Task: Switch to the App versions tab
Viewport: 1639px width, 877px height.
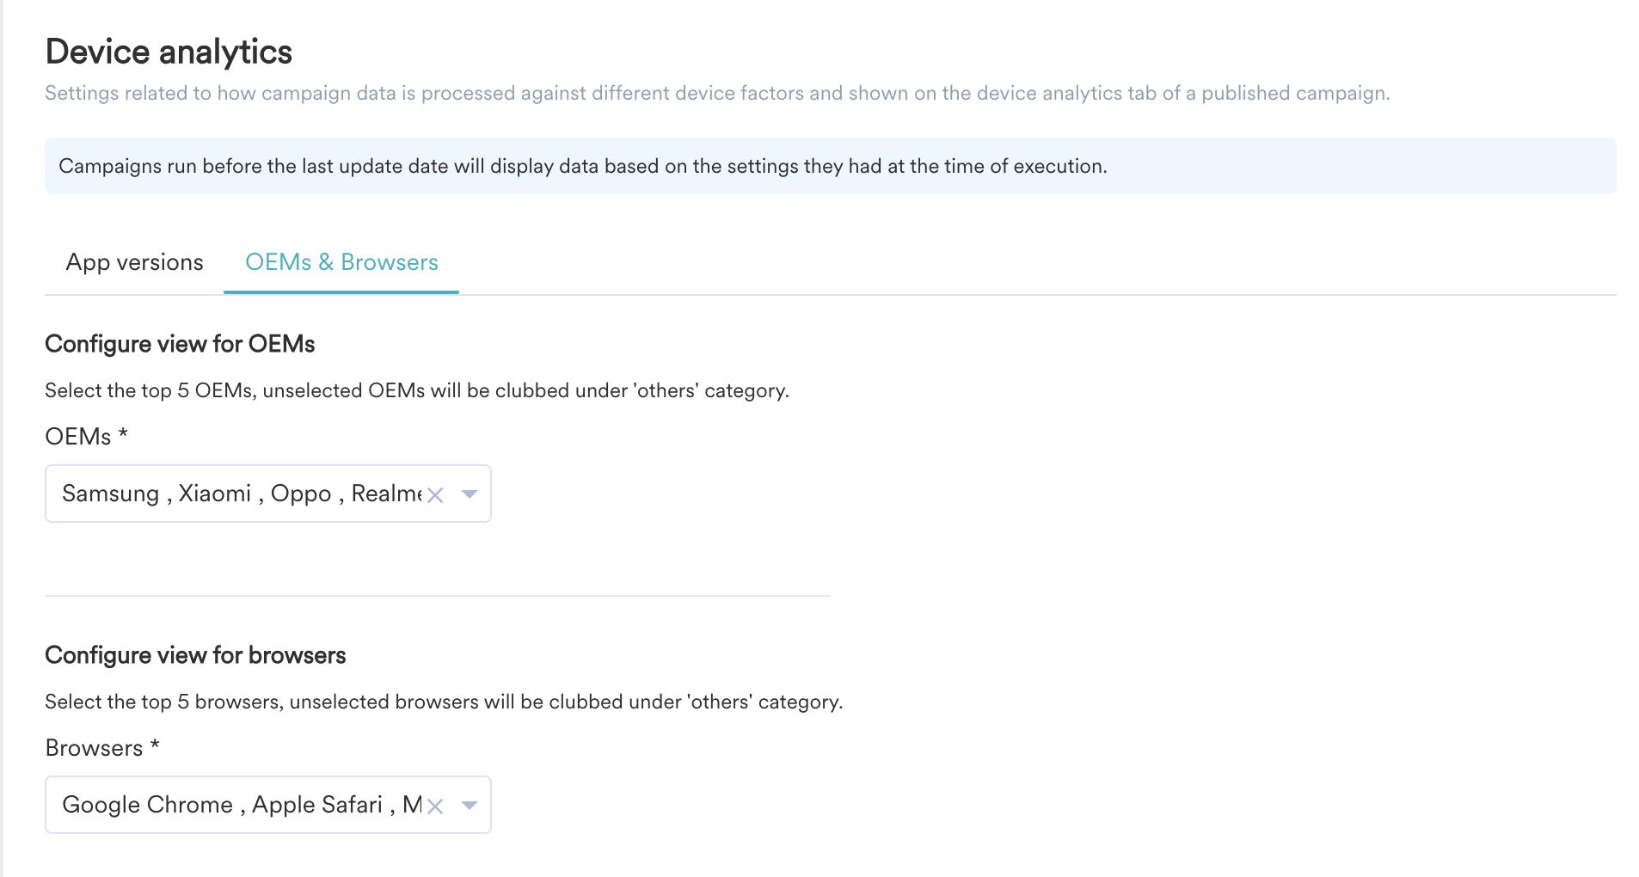Action: pyautogui.click(x=134, y=262)
